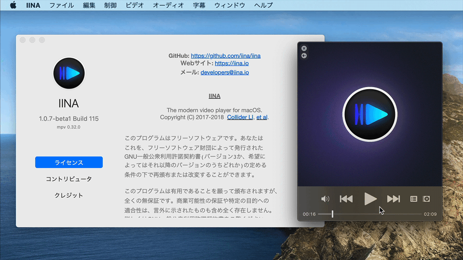Click 'The modern video player for macOS.'
463x260 pixels.
214,110
